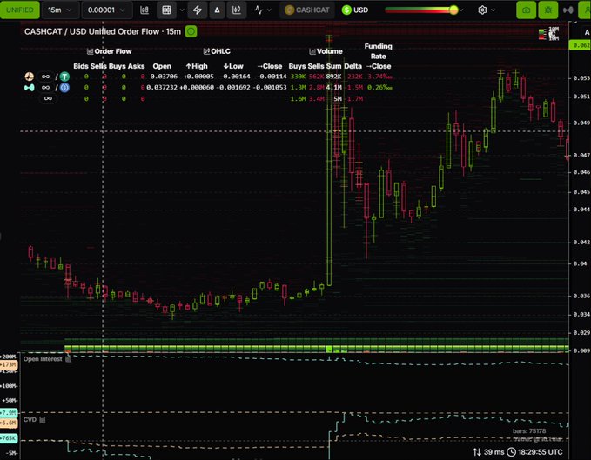Click the green Tether T coin icon
Screen dimensions: 591x460
64,77
